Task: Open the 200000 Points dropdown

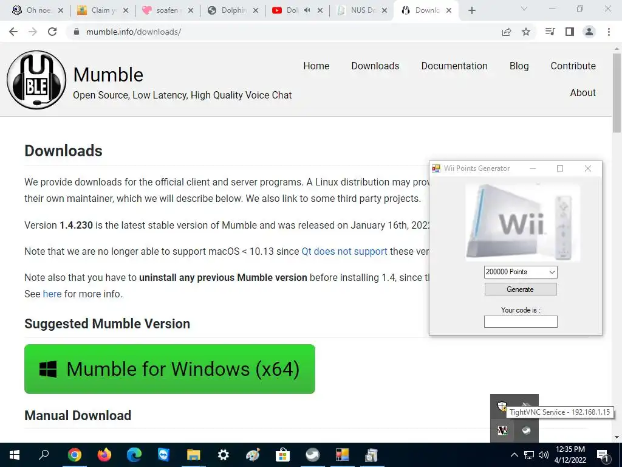Action: (x=521, y=272)
